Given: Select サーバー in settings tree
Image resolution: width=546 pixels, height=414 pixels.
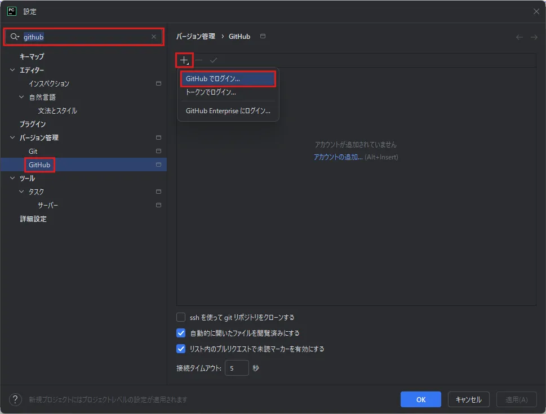Looking at the screenshot, I should pyautogui.click(x=48, y=205).
